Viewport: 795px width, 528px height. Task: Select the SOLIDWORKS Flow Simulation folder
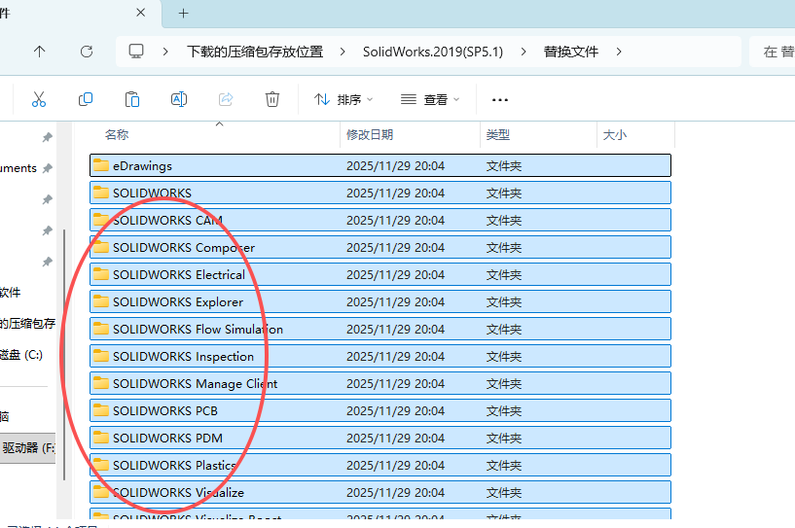click(380, 330)
